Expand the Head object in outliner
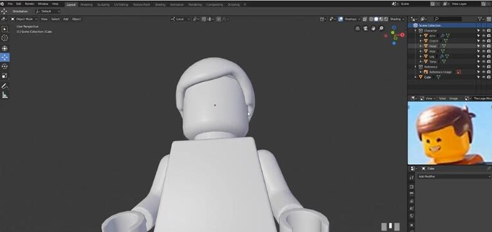492x232 pixels. pyautogui.click(x=421, y=46)
